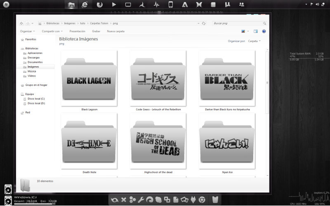Open the address bar history dropdown
Screen dimensions: 330x206
198,23
